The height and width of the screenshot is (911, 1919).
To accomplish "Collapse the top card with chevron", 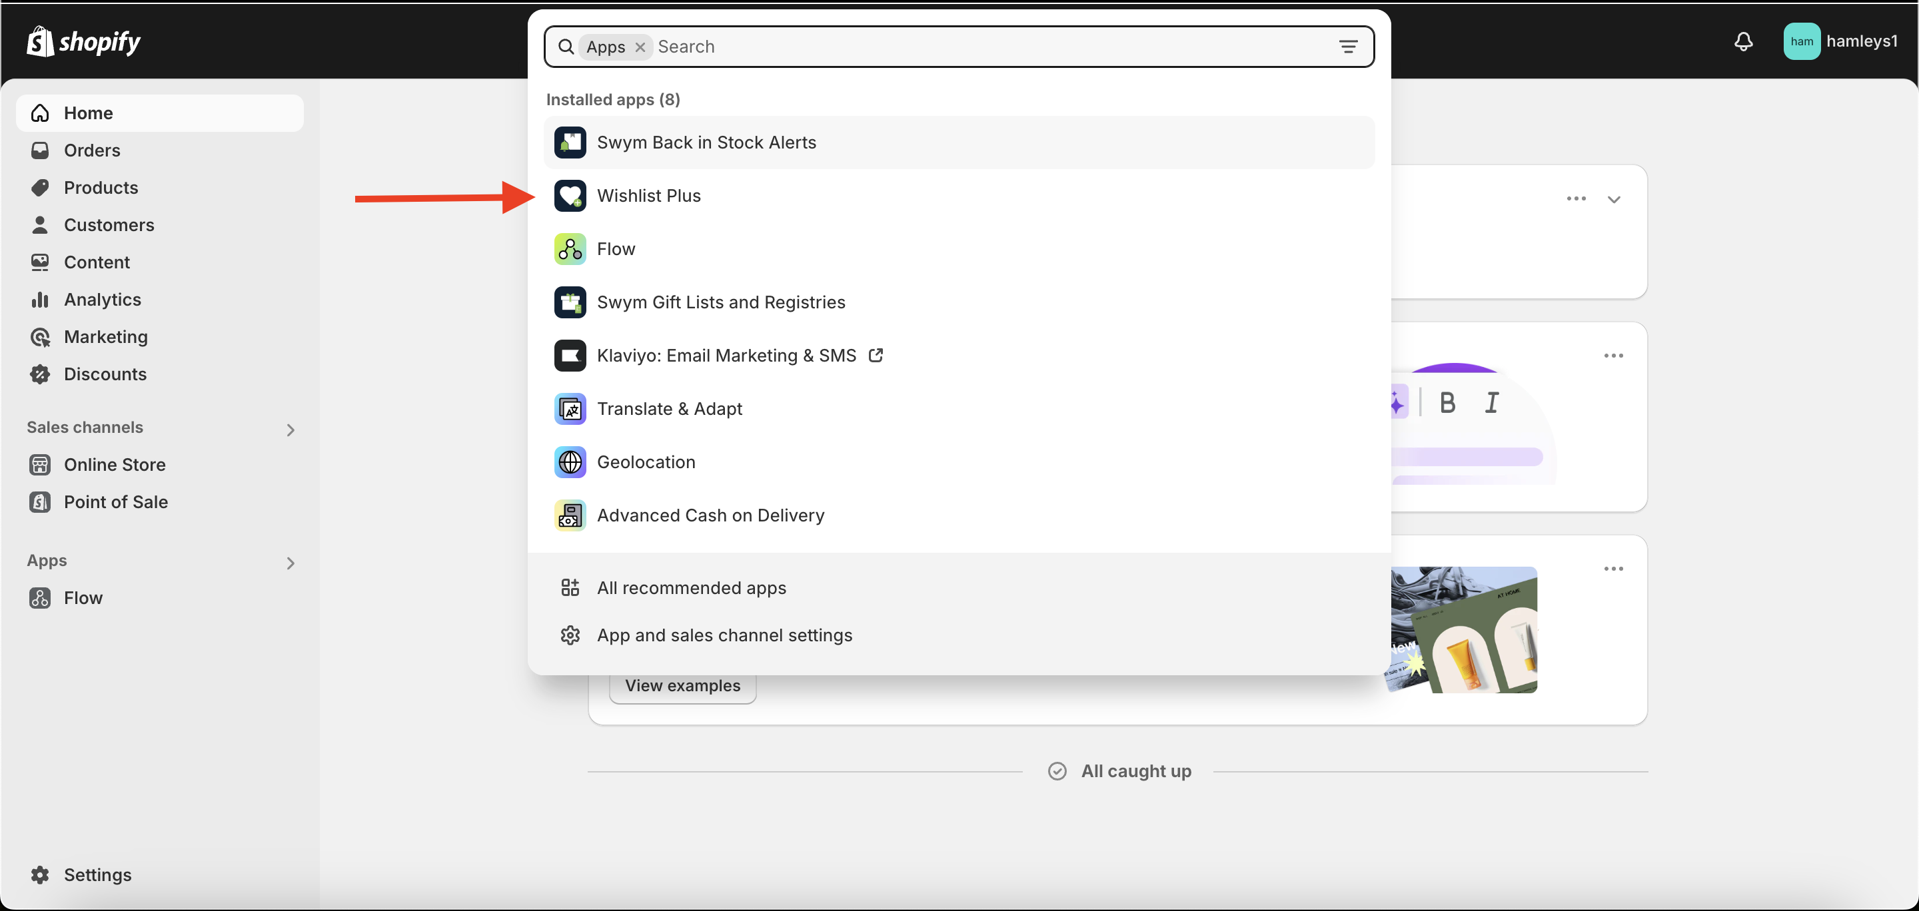I will (x=1614, y=200).
